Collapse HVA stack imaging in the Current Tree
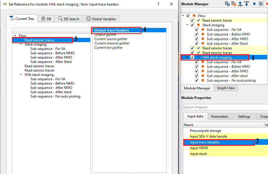Image resolution: width=268 pixels, height=174 pixels. click(21, 75)
